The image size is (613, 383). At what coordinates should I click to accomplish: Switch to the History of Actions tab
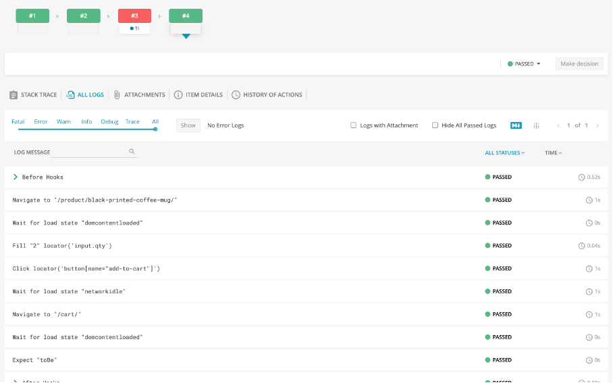click(x=267, y=95)
